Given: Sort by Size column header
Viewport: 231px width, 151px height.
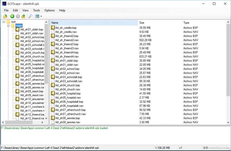Looking at the screenshot, I should 160,23.
